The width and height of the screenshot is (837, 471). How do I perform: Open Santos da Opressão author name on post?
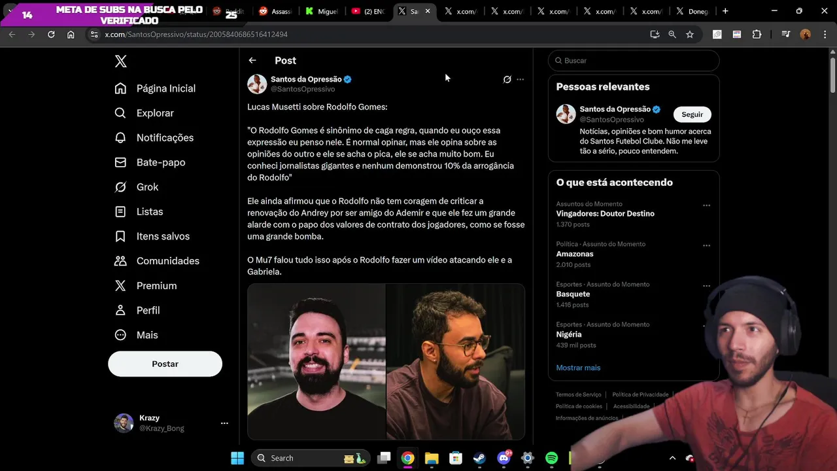pos(306,79)
